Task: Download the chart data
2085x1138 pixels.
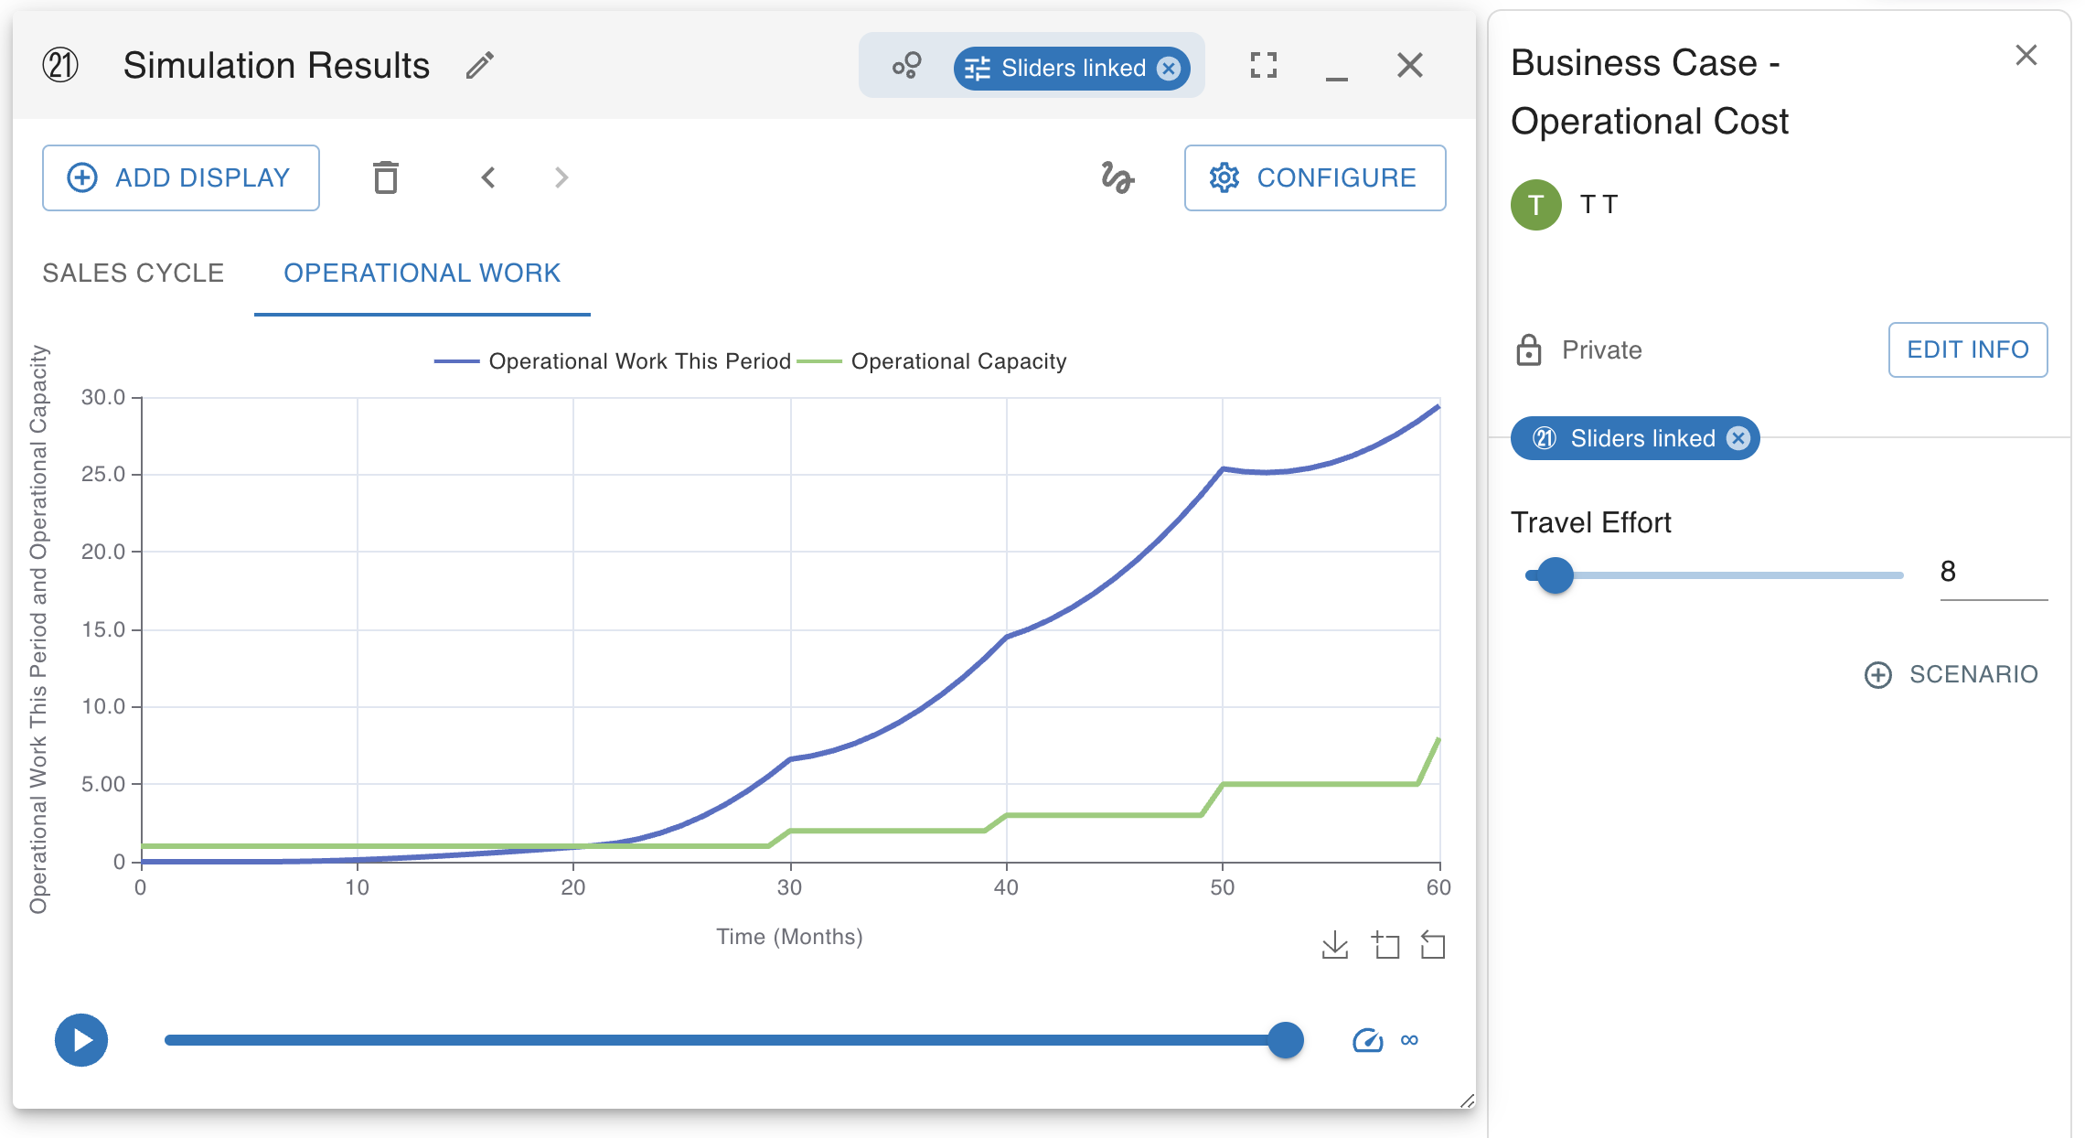Action: (x=1334, y=945)
